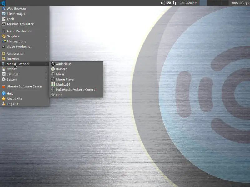Open the mail envelope indicator icon
This screenshot has height=187, width=250.
[x=169, y=3]
